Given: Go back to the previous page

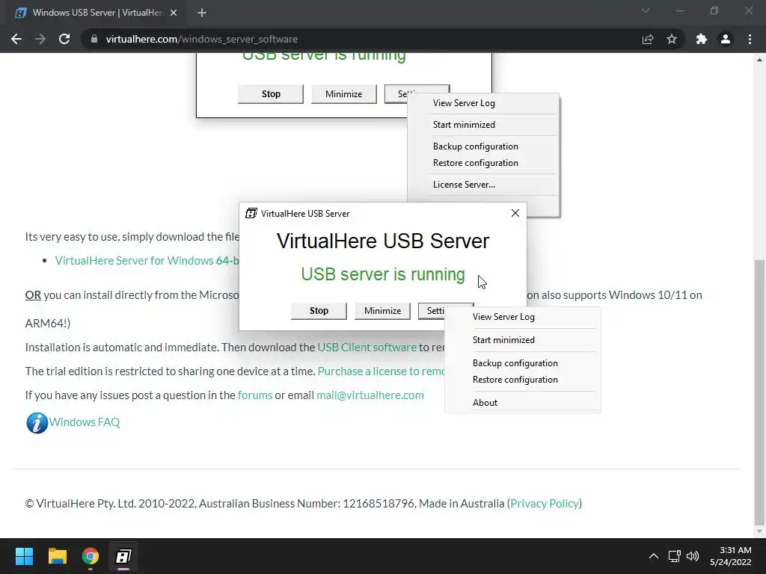Looking at the screenshot, I should [16, 39].
